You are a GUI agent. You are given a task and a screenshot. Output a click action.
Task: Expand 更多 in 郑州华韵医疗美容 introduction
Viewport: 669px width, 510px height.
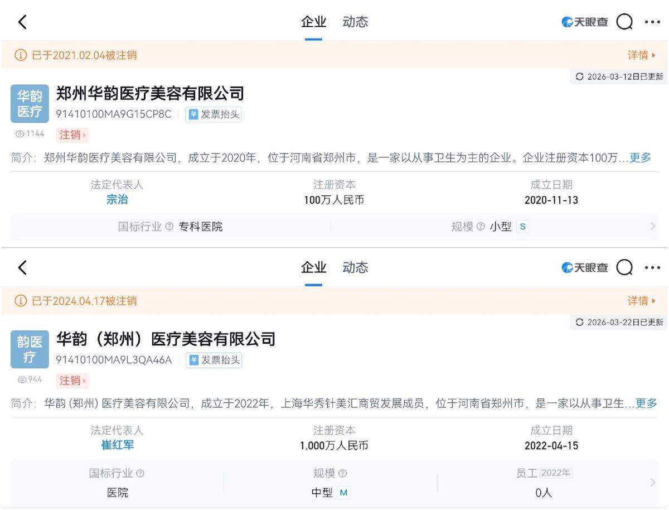(x=640, y=158)
